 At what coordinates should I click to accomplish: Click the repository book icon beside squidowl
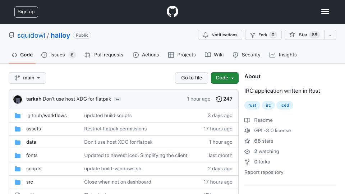point(11,35)
